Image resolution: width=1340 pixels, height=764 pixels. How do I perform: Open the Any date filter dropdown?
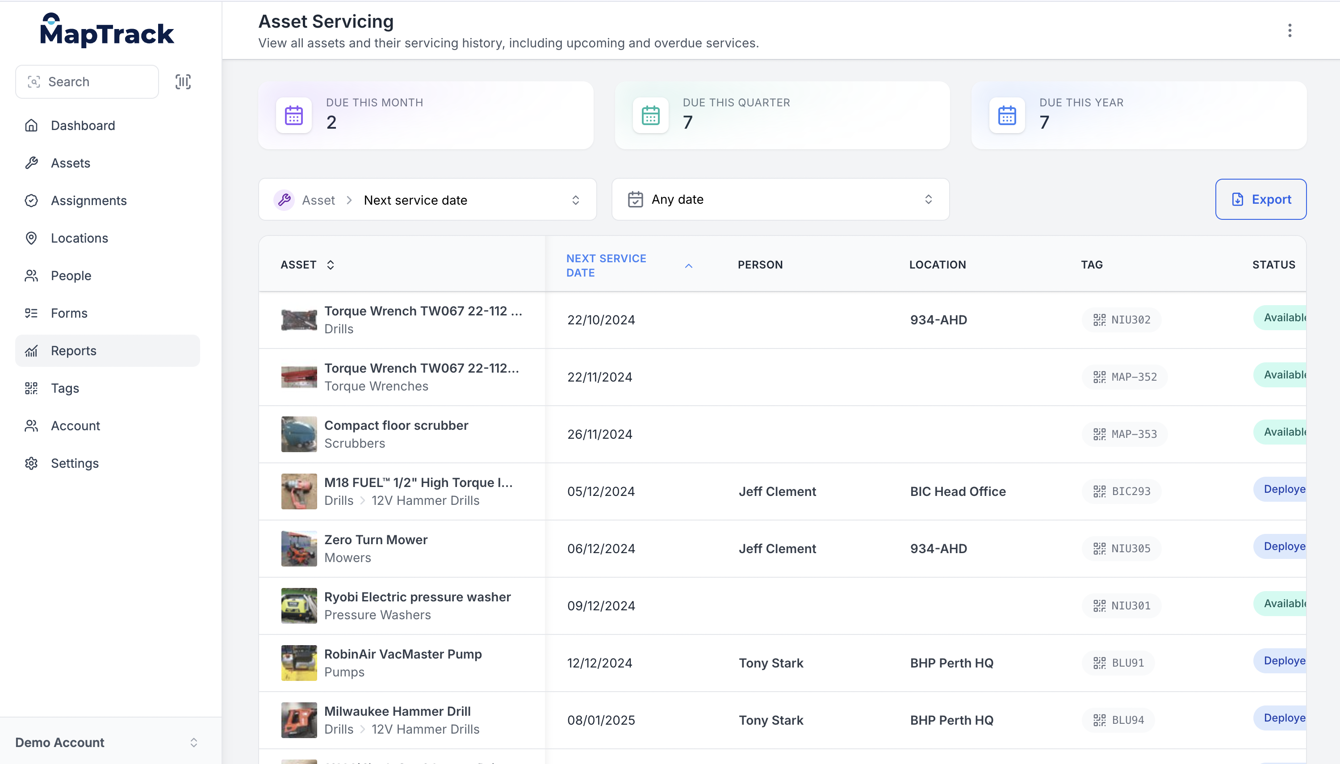point(928,199)
